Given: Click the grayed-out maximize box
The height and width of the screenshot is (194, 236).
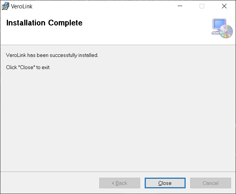Looking at the screenshot, I should coord(202,6).
